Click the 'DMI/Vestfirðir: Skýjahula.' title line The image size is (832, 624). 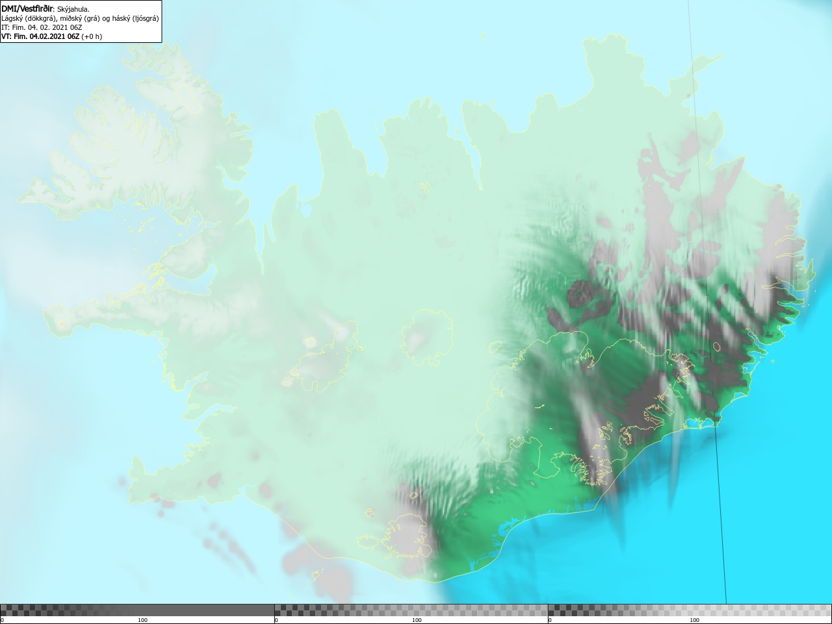pyautogui.click(x=45, y=8)
